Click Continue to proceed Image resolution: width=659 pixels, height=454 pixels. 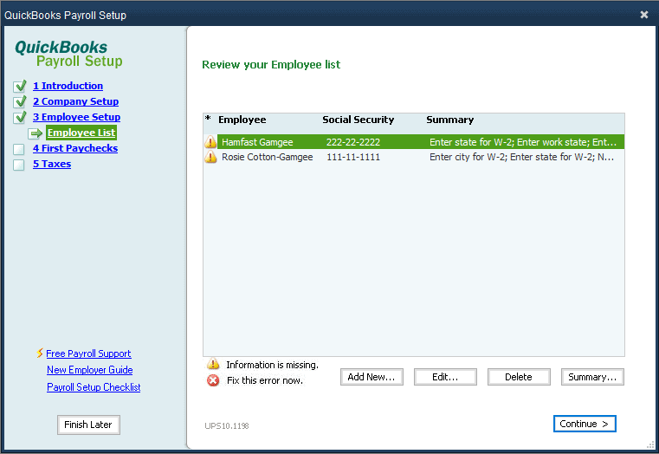(585, 424)
